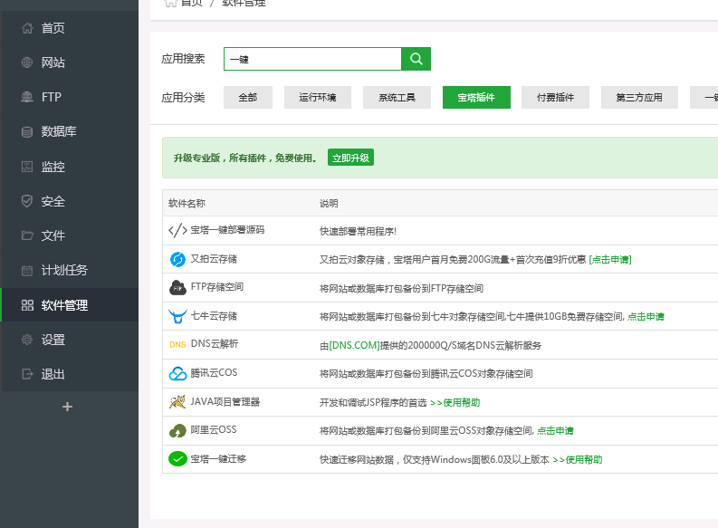This screenshot has width=718, height=528.
Task: Click the gear icon beside 设置
Action: click(x=27, y=340)
